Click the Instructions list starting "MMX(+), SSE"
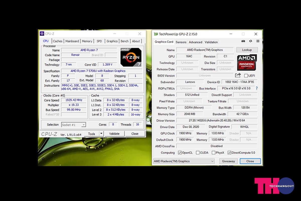The width and height of the screenshot is (301, 201). click(101, 87)
